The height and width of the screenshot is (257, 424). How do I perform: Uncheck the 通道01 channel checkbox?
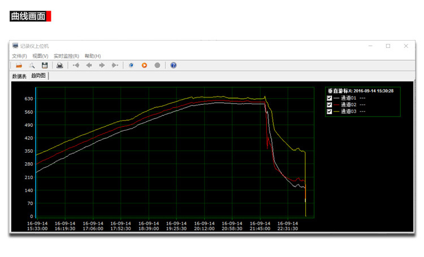tap(330, 98)
